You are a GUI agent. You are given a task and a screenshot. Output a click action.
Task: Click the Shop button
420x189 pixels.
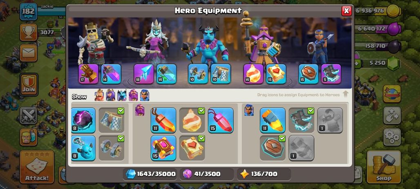click(x=384, y=167)
